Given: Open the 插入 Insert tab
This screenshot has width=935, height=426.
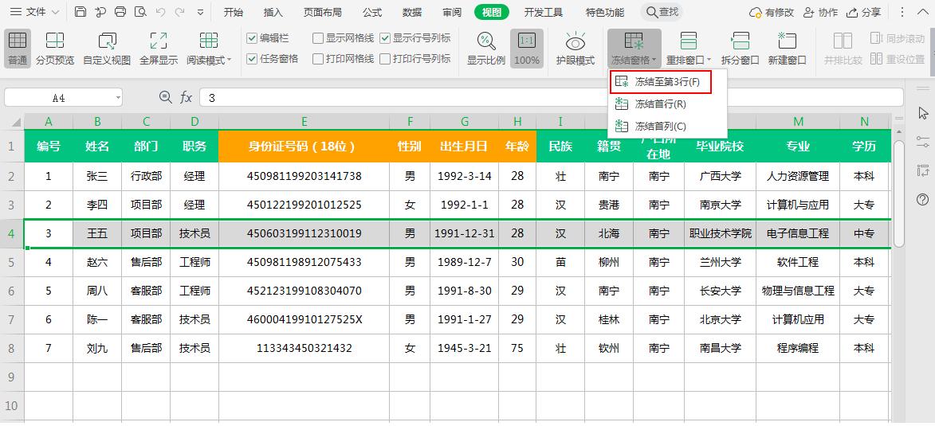Looking at the screenshot, I should tap(273, 12).
